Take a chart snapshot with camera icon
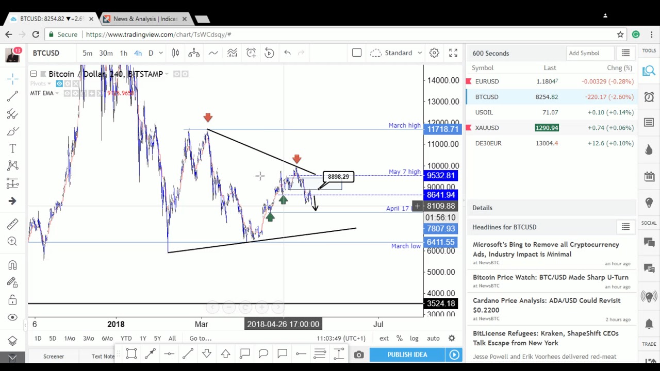660x371 pixels. click(x=359, y=355)
